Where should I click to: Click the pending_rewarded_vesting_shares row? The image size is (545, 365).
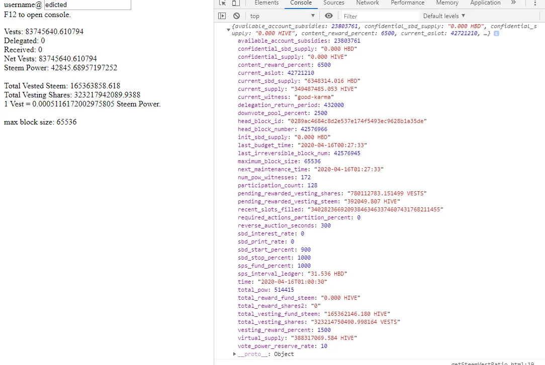tap(332, 193)
